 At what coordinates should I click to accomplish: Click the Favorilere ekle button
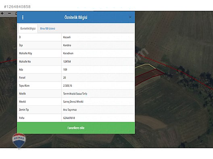76,128
